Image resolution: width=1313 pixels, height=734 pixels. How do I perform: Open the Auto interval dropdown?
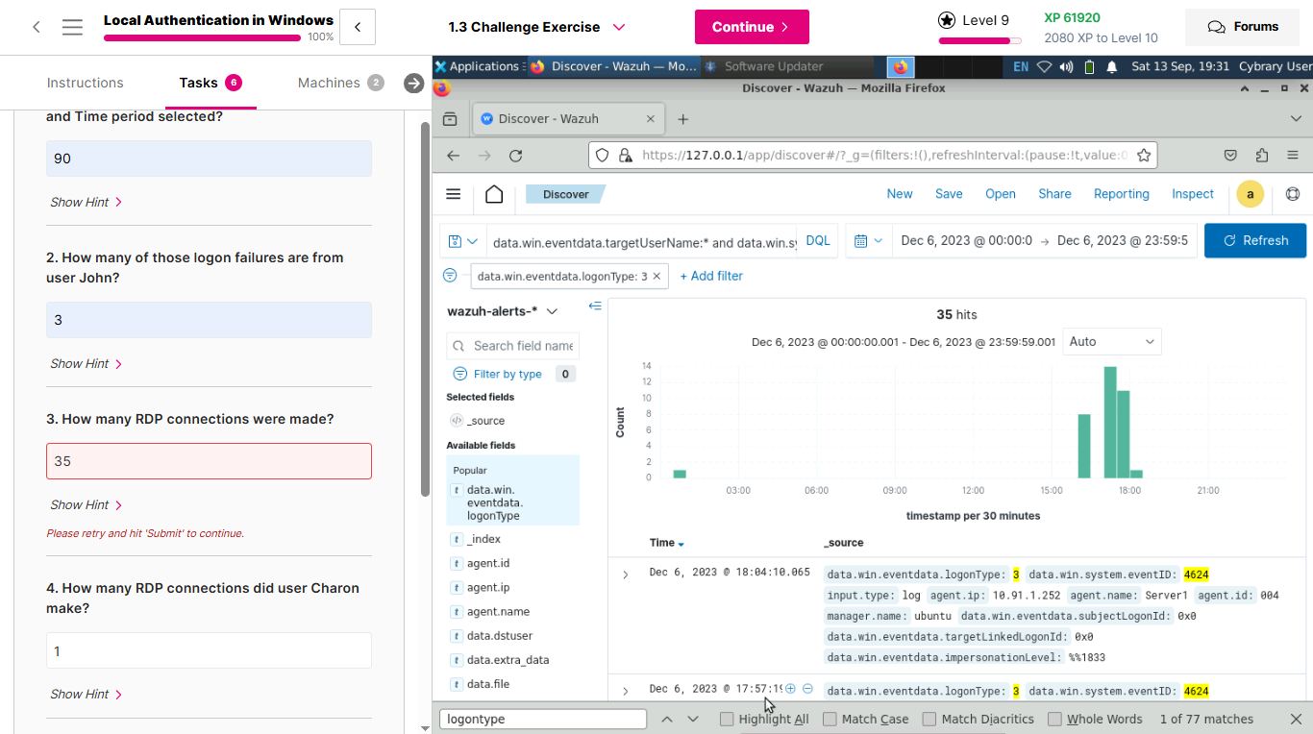[x=1111, y=342]
